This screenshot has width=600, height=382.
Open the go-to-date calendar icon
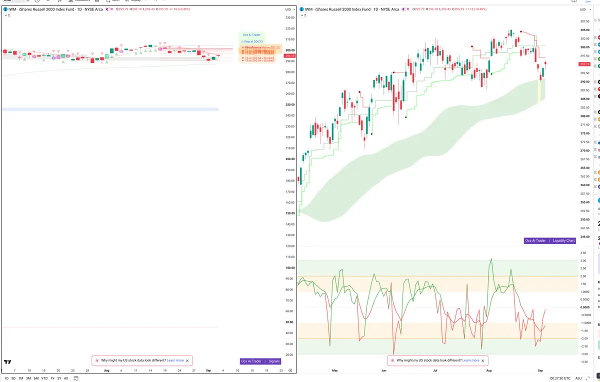[x=75, y=378]
